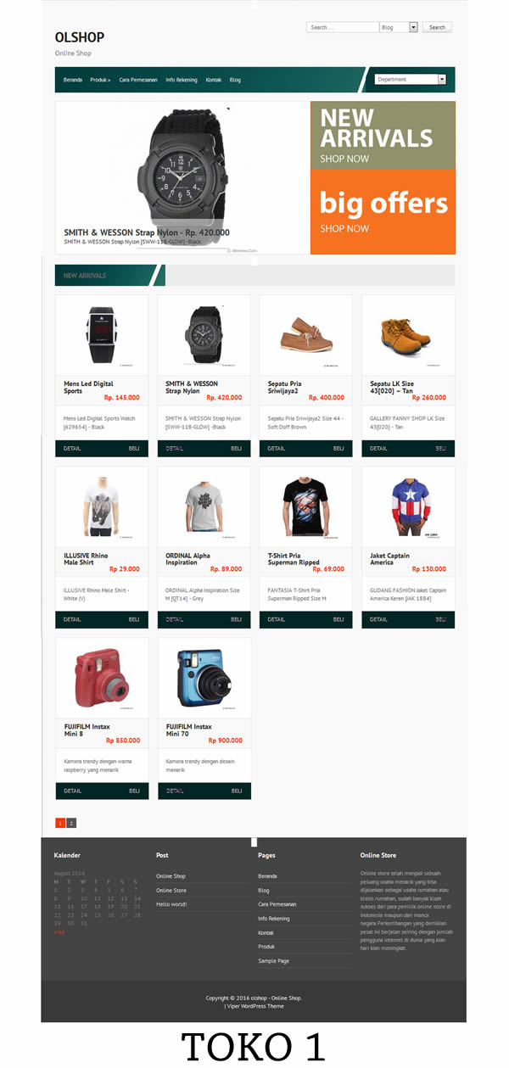The width and height of the screenshot is (509, 1068).
Task: Click BELI under FUJIFILM Instax Mini 70
Action: [x=237, y=791]
